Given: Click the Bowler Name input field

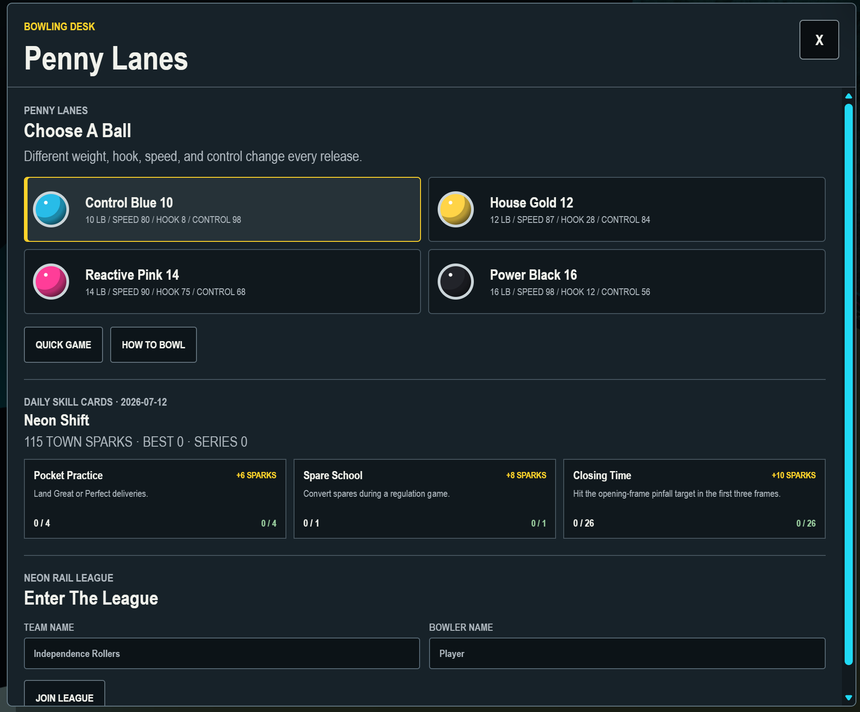Looking at the screenshot, I should [627, 653].
